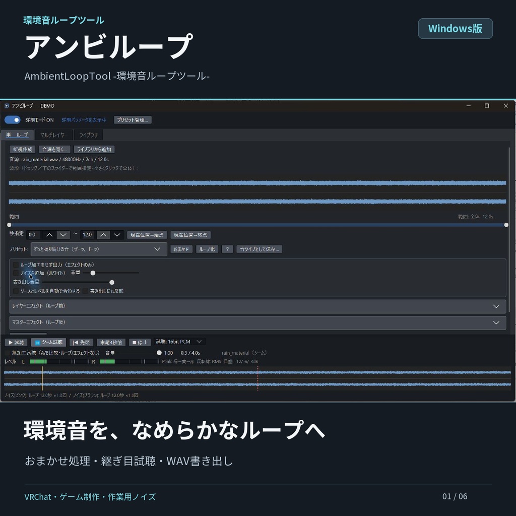This screenshot has height=516, width=516.
Task: Adjust the 書き出し音量 slider handle
Action: point(112,282)
